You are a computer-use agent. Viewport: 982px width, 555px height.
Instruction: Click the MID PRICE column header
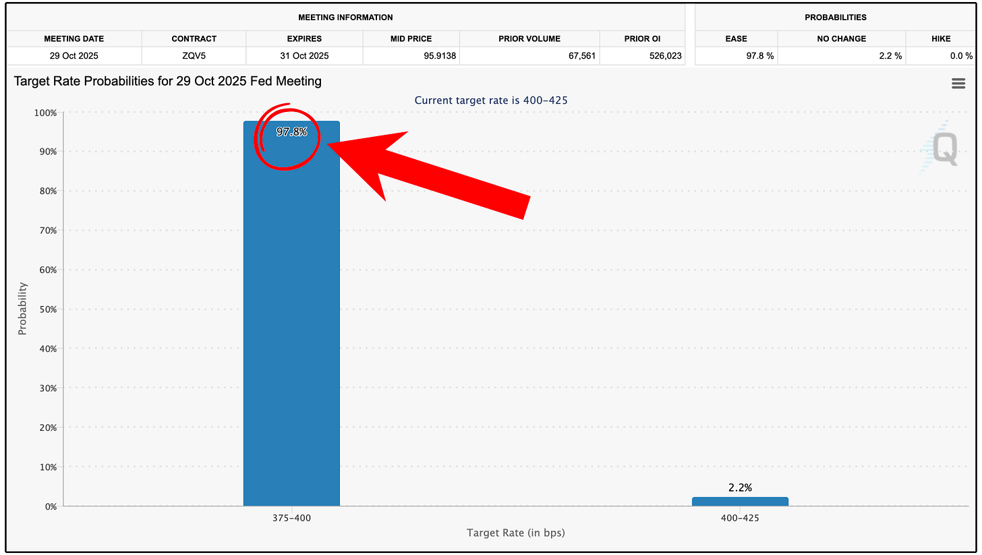pos(411,38)
